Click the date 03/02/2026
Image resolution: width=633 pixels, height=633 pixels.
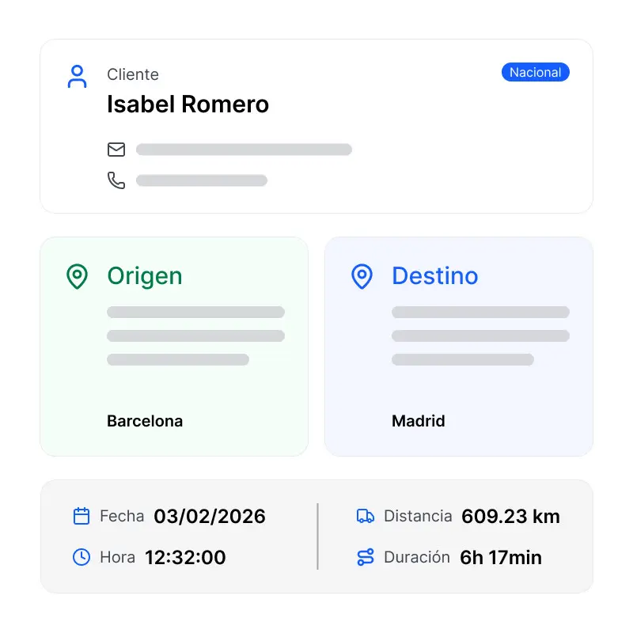[209, 516]
